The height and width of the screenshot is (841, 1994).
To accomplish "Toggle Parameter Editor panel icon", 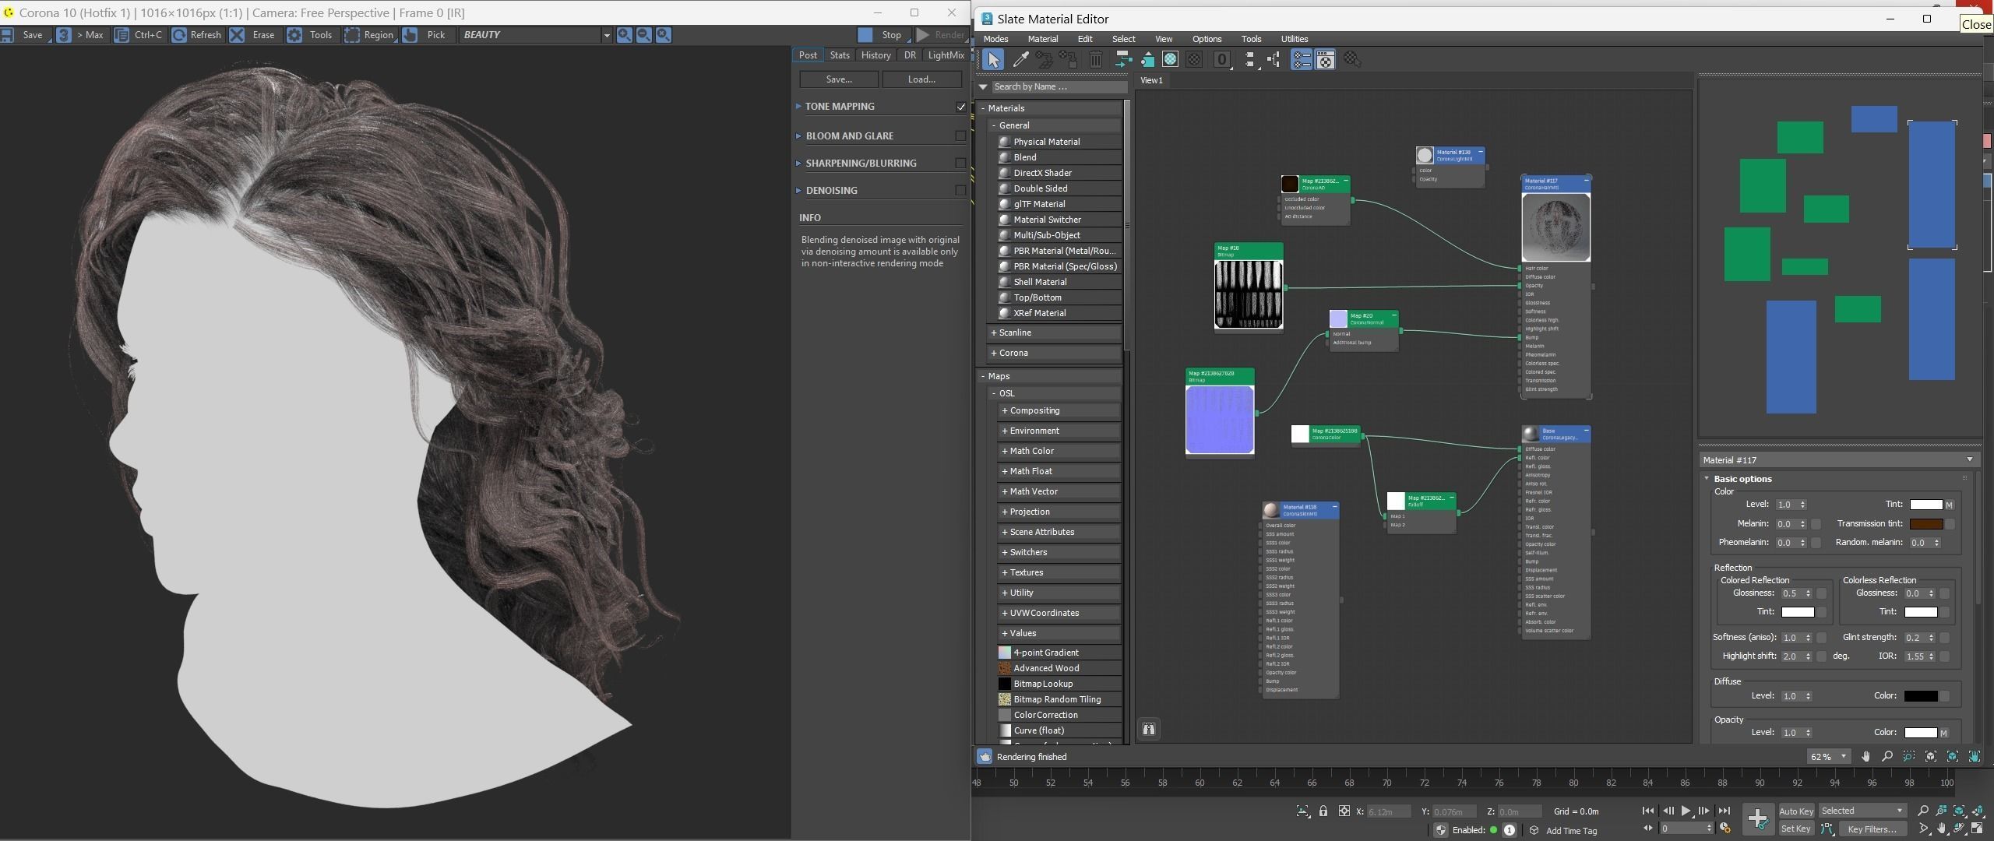I will click(1325, 60).
